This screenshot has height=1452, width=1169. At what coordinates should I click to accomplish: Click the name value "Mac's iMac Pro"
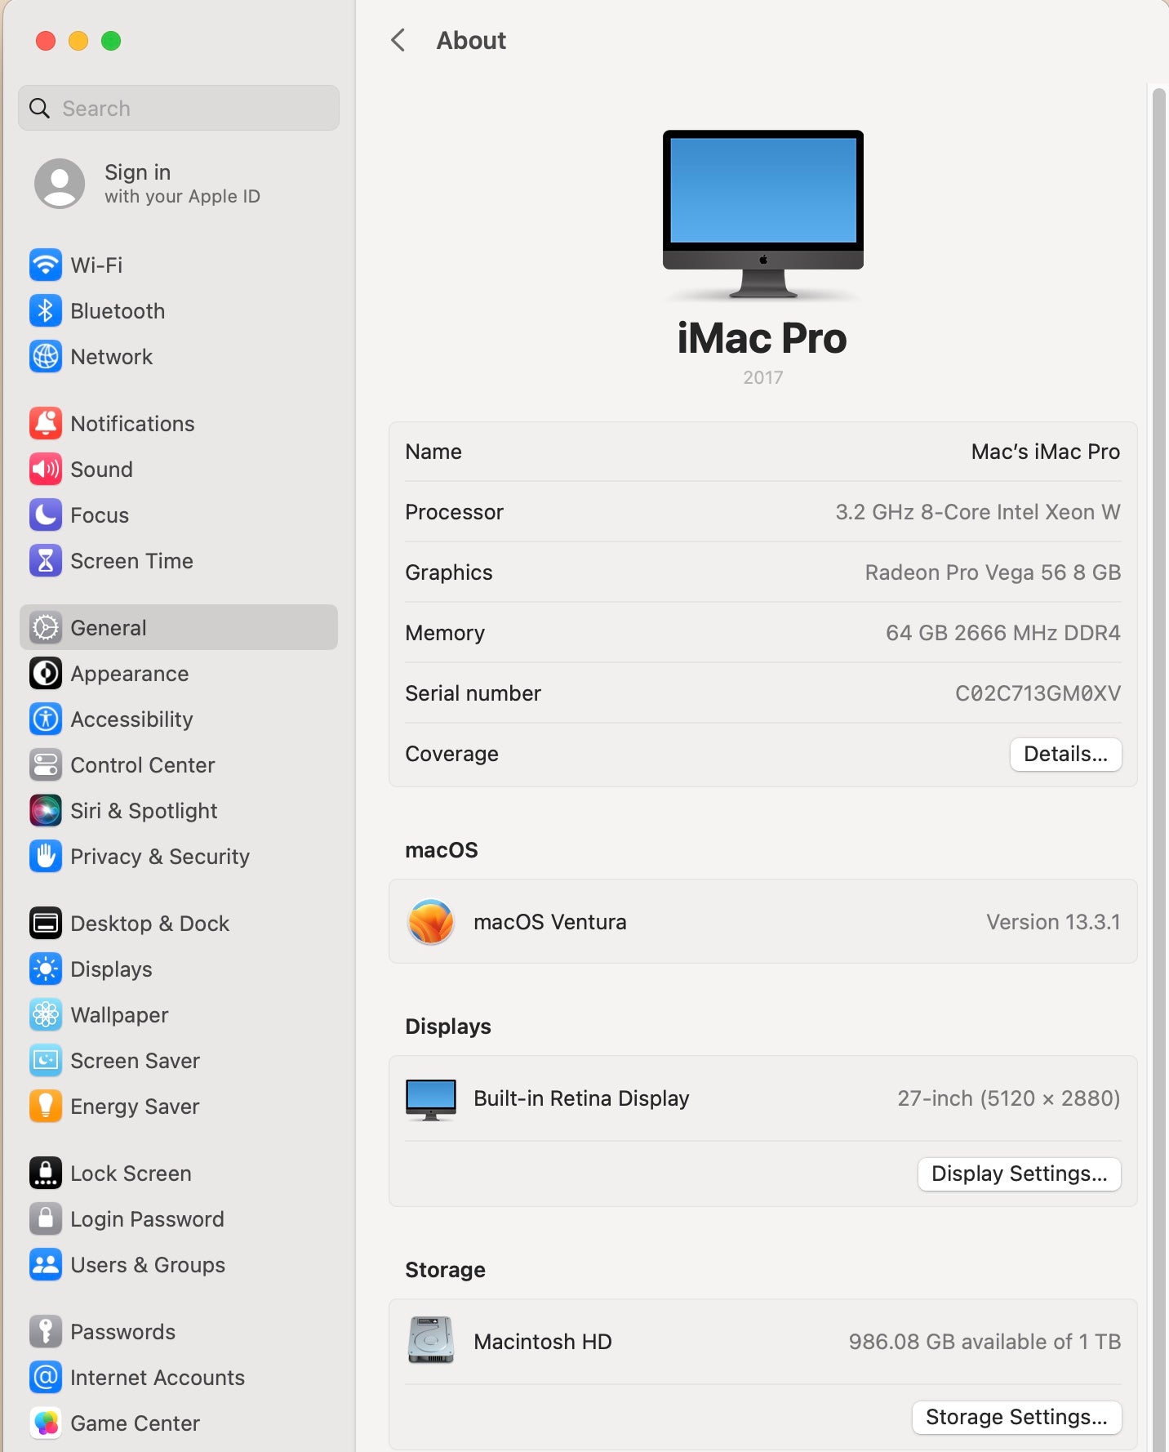click(x=1046, y=452)
